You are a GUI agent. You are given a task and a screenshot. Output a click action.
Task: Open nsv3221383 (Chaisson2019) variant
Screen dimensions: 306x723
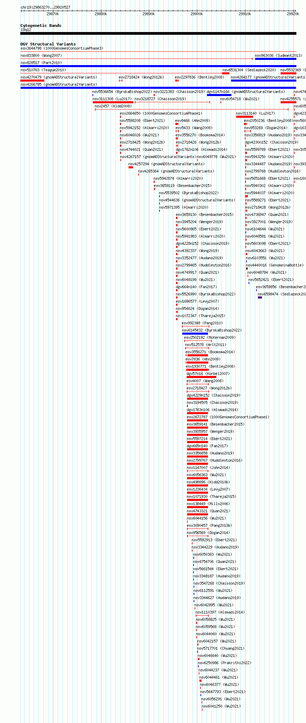point(179,92)
